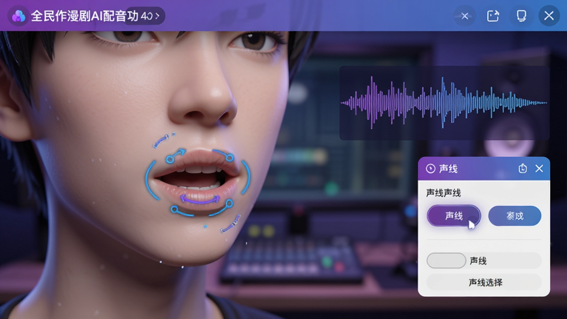Viewport: 567px width, 319px height.
Task: Click the arrow control point on upper lip
Action: (x=176, y=156)
